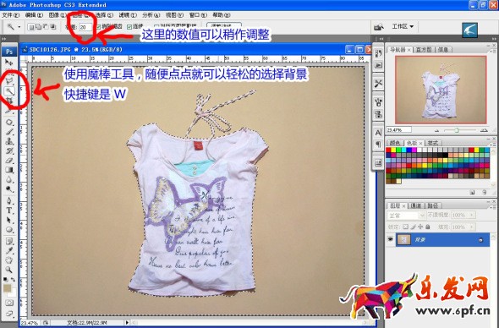Change the screen mode
Image resolution: width=499 pixels, height=328 pixels.
point(9,314)
